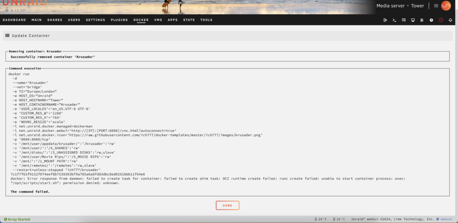Screen dimensions: 458x223
Task: Open the Plugins page
Action: [119, 20]
